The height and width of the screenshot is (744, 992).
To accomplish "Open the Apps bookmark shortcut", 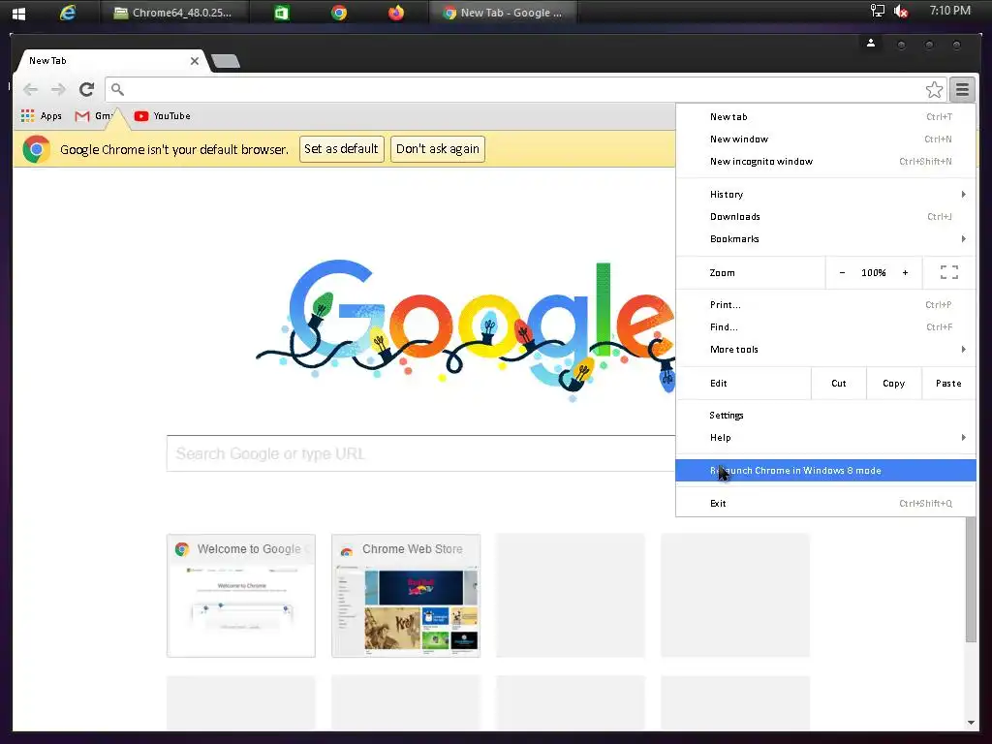I will (x=41, y=116).
